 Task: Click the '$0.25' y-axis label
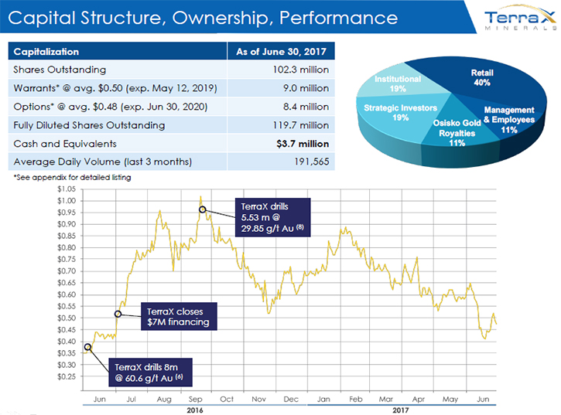[x=67, y=377]
